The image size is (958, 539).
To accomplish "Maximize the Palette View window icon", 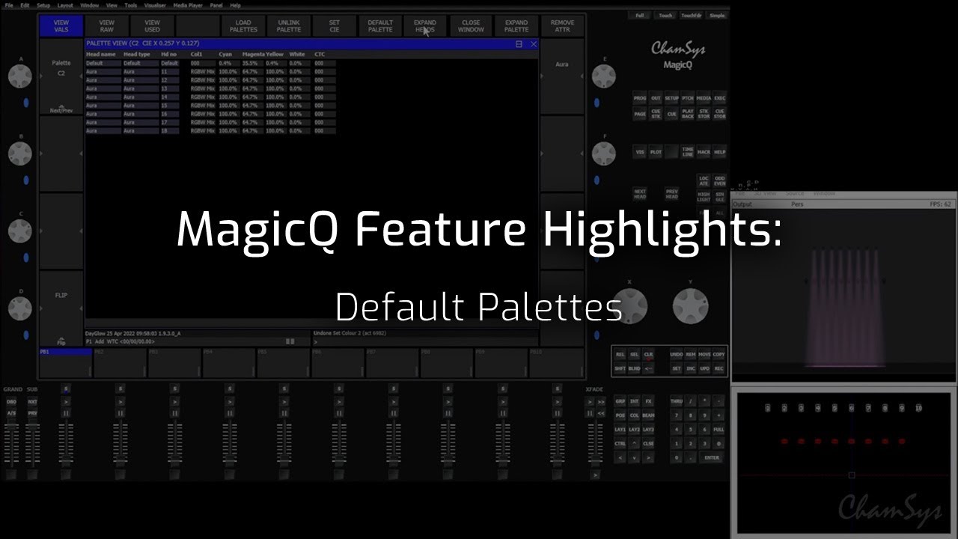I will pos(519,44).
